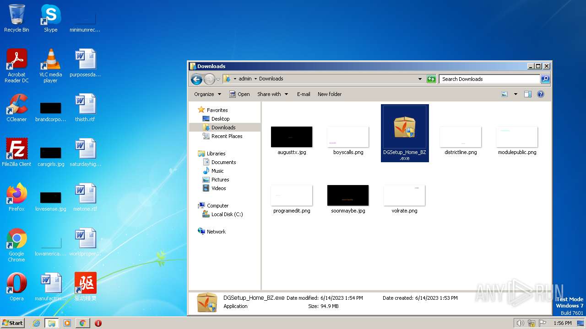Open recent pages dropdown arrow
This screenshot has height=329, width=586.
(x=218, y=79)
